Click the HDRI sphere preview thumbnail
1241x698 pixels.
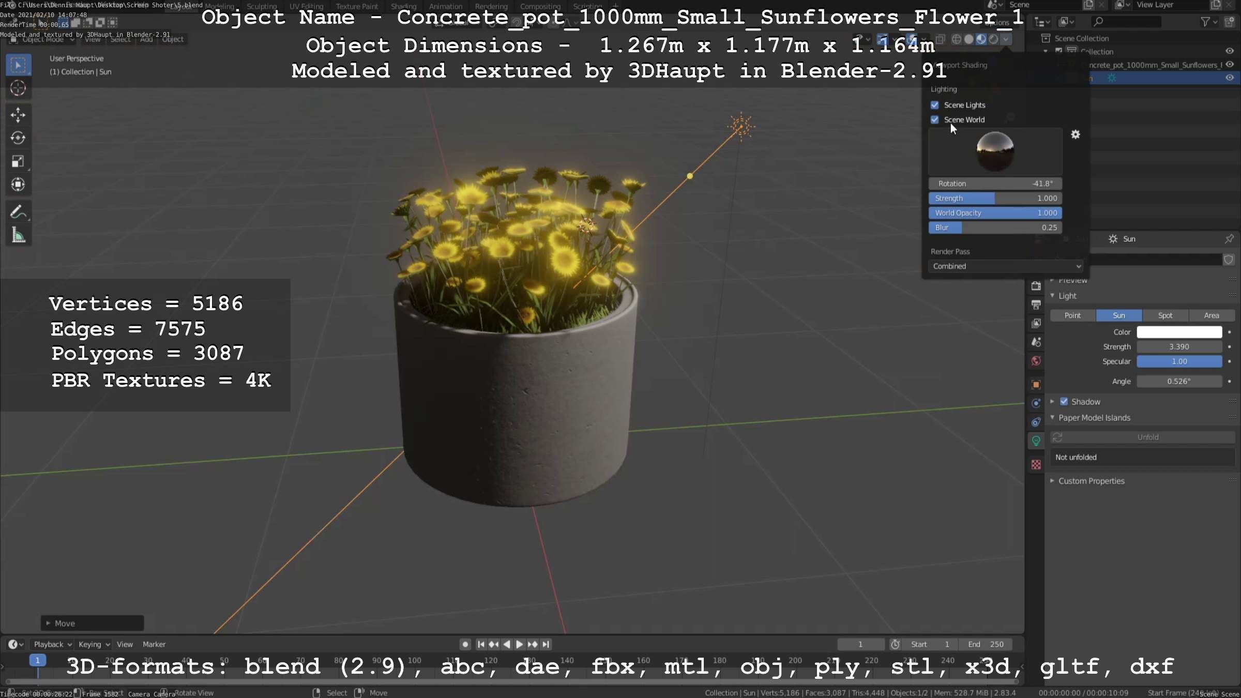[x=995, y=151]
